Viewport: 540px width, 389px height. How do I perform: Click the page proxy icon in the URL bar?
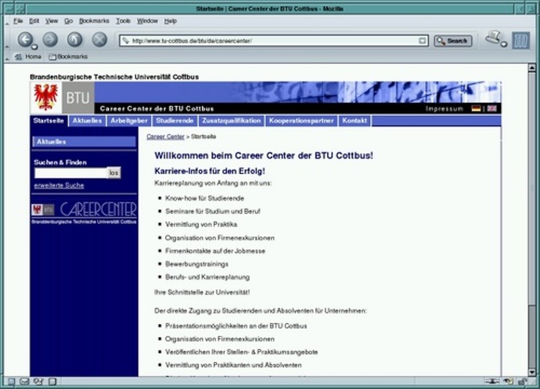click(126, 41)
